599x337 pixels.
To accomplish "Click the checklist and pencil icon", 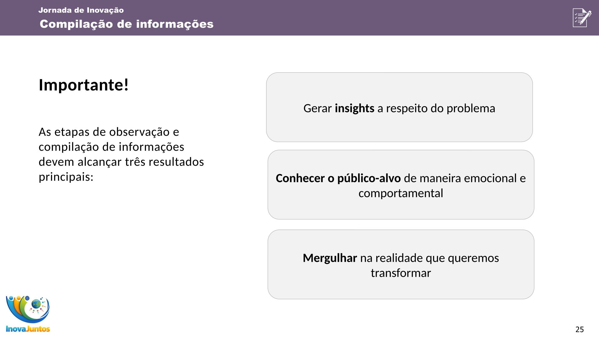I will tap(582, 18).
